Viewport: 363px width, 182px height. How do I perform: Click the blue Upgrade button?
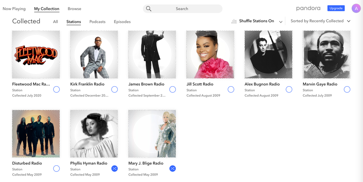tap(336, 8)
